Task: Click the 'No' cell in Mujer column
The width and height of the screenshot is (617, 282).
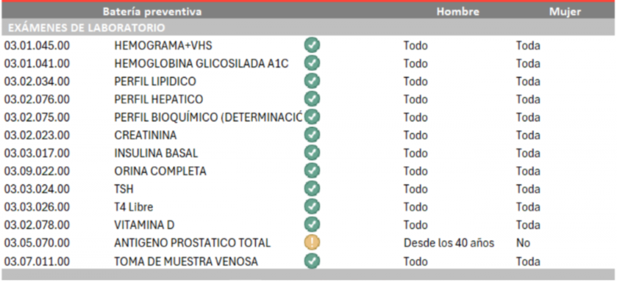Action: coord(523,243)
